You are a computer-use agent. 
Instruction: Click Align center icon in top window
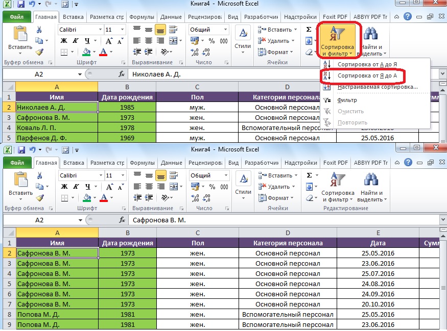[149, 41]
